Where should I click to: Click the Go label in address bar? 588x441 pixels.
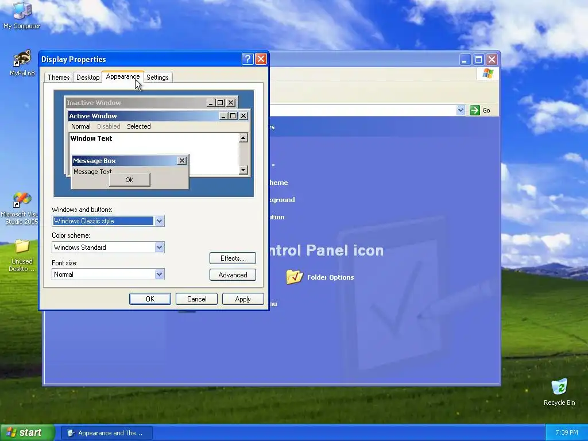coord(486,110)
